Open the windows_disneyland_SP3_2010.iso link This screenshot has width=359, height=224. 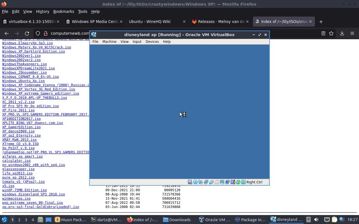33,194
